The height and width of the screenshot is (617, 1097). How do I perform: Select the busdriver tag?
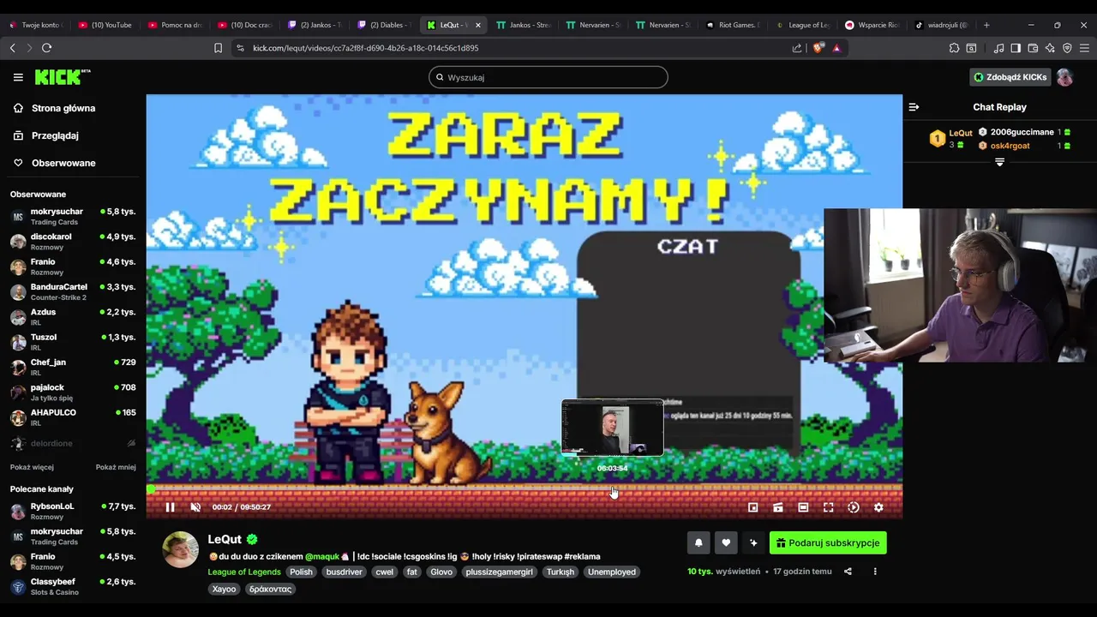[345, 572]
